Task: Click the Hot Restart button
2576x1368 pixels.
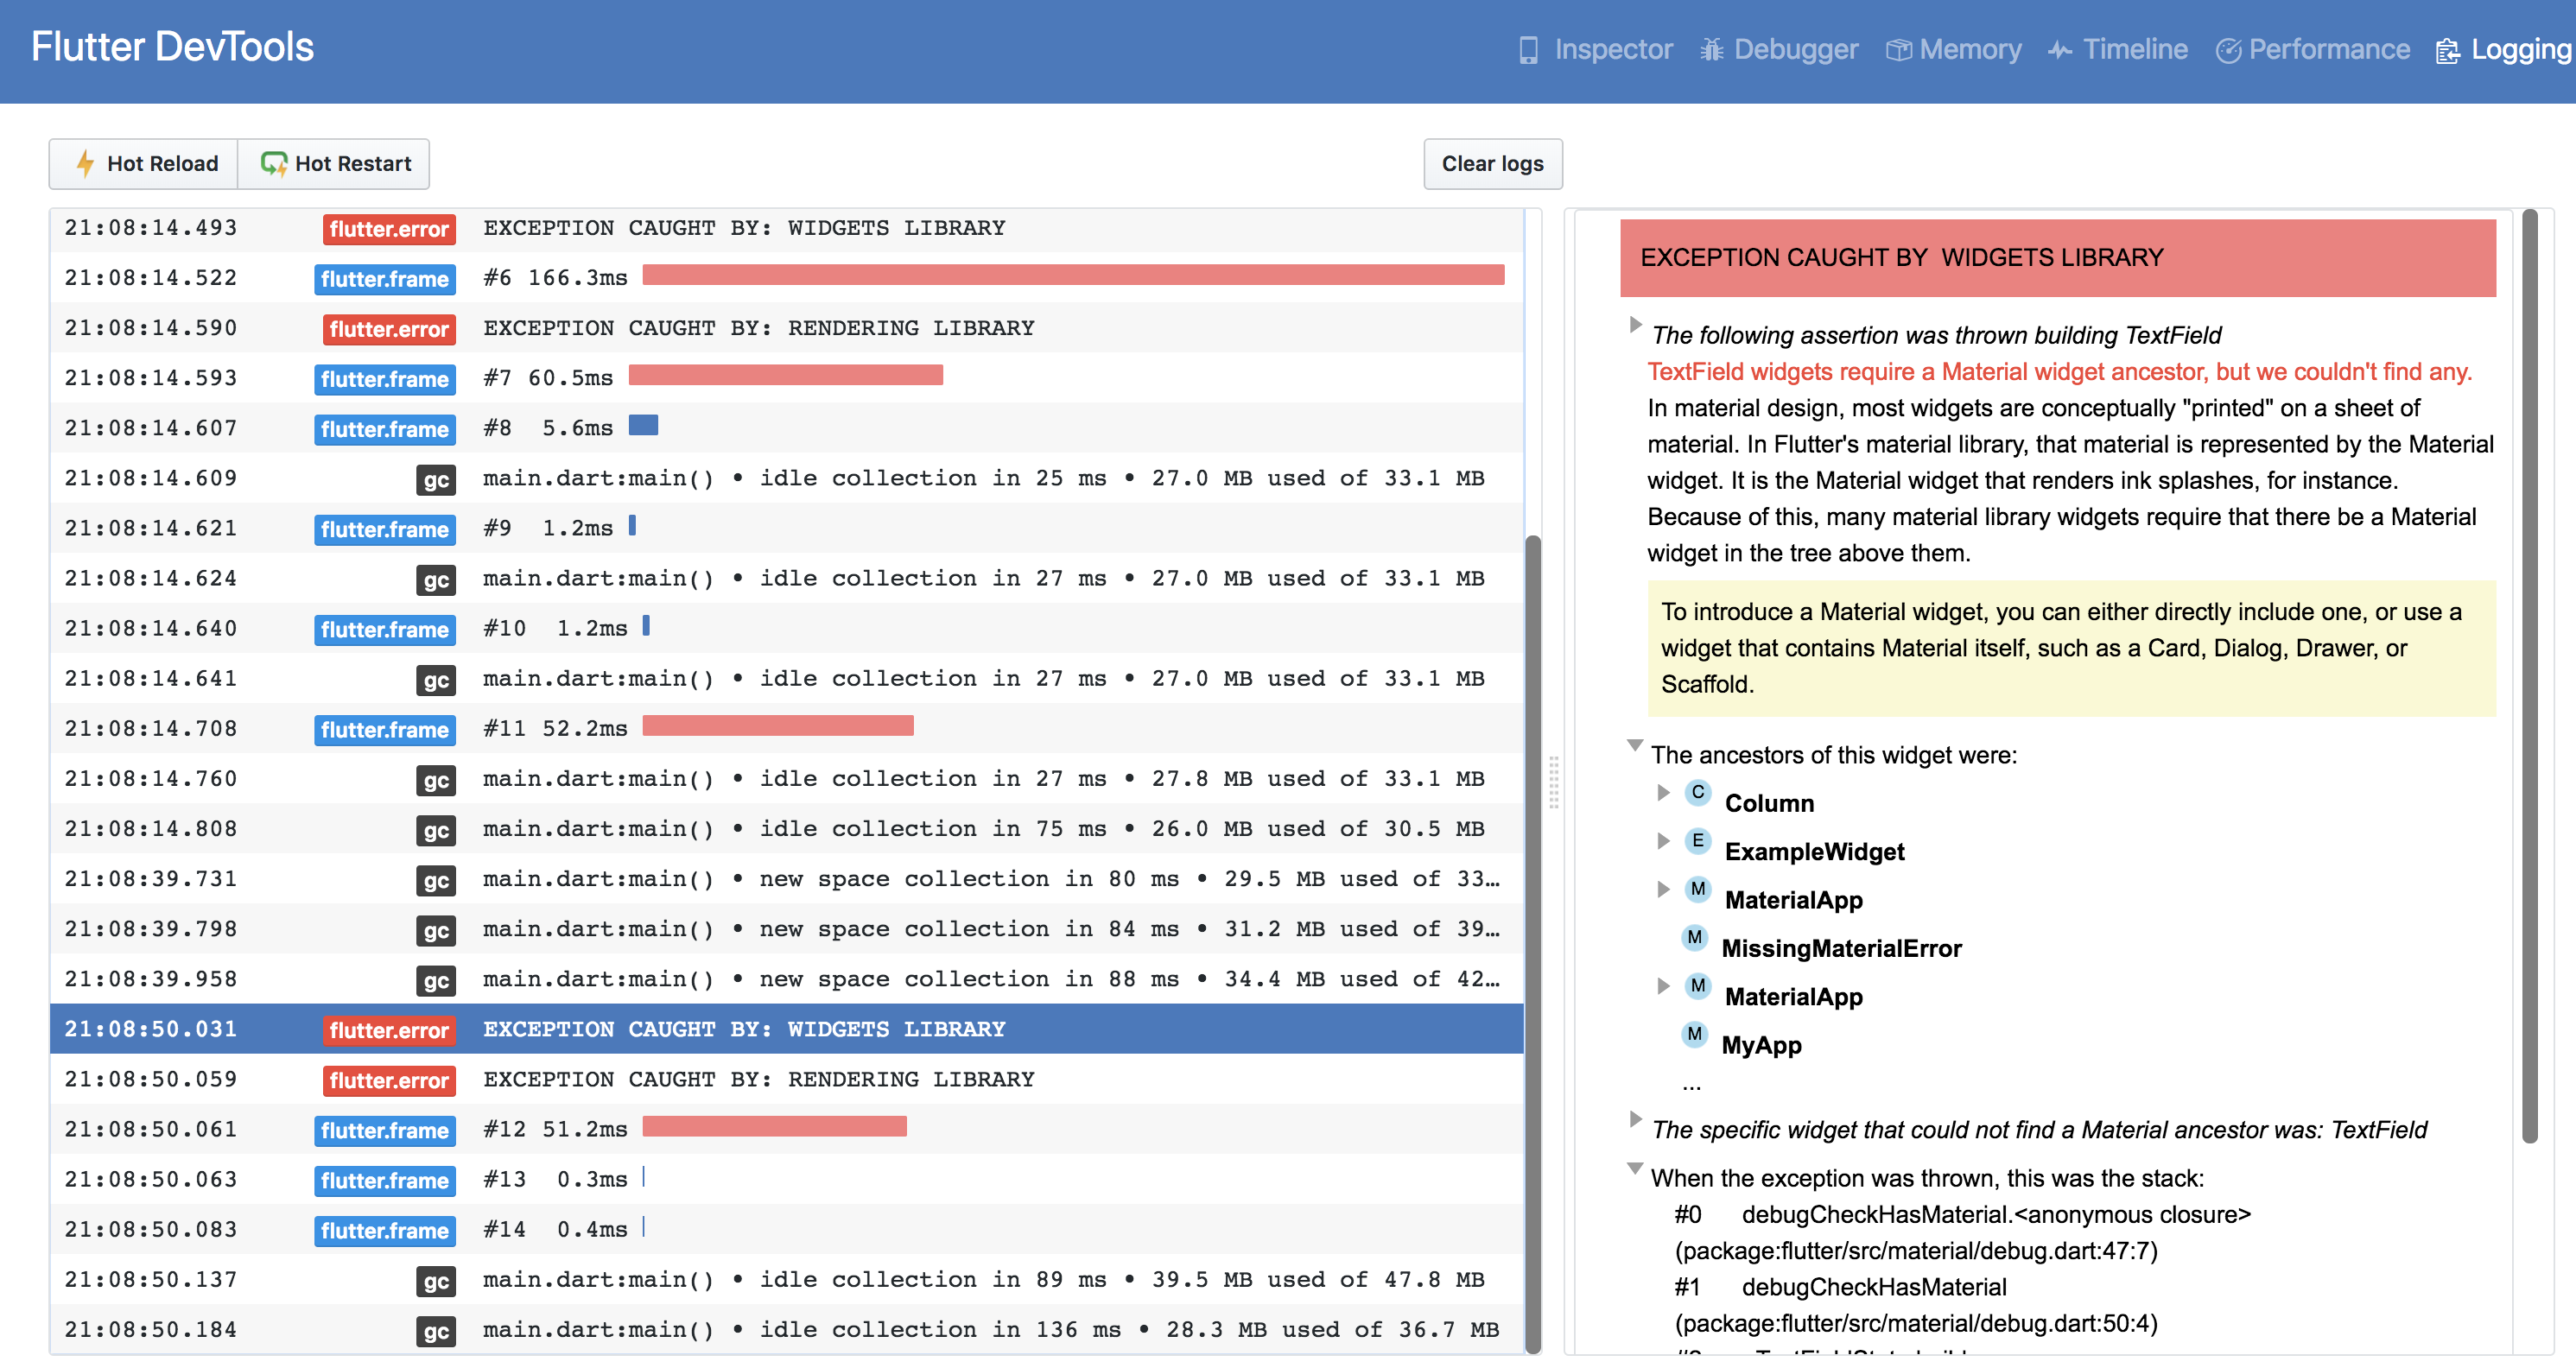Action: [x=334, y=163]
